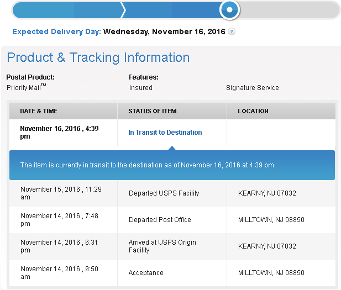This screenshot has width=341, height=290.
Task: Click the chevron arrow in progress bar
Action: pos(123,9)
